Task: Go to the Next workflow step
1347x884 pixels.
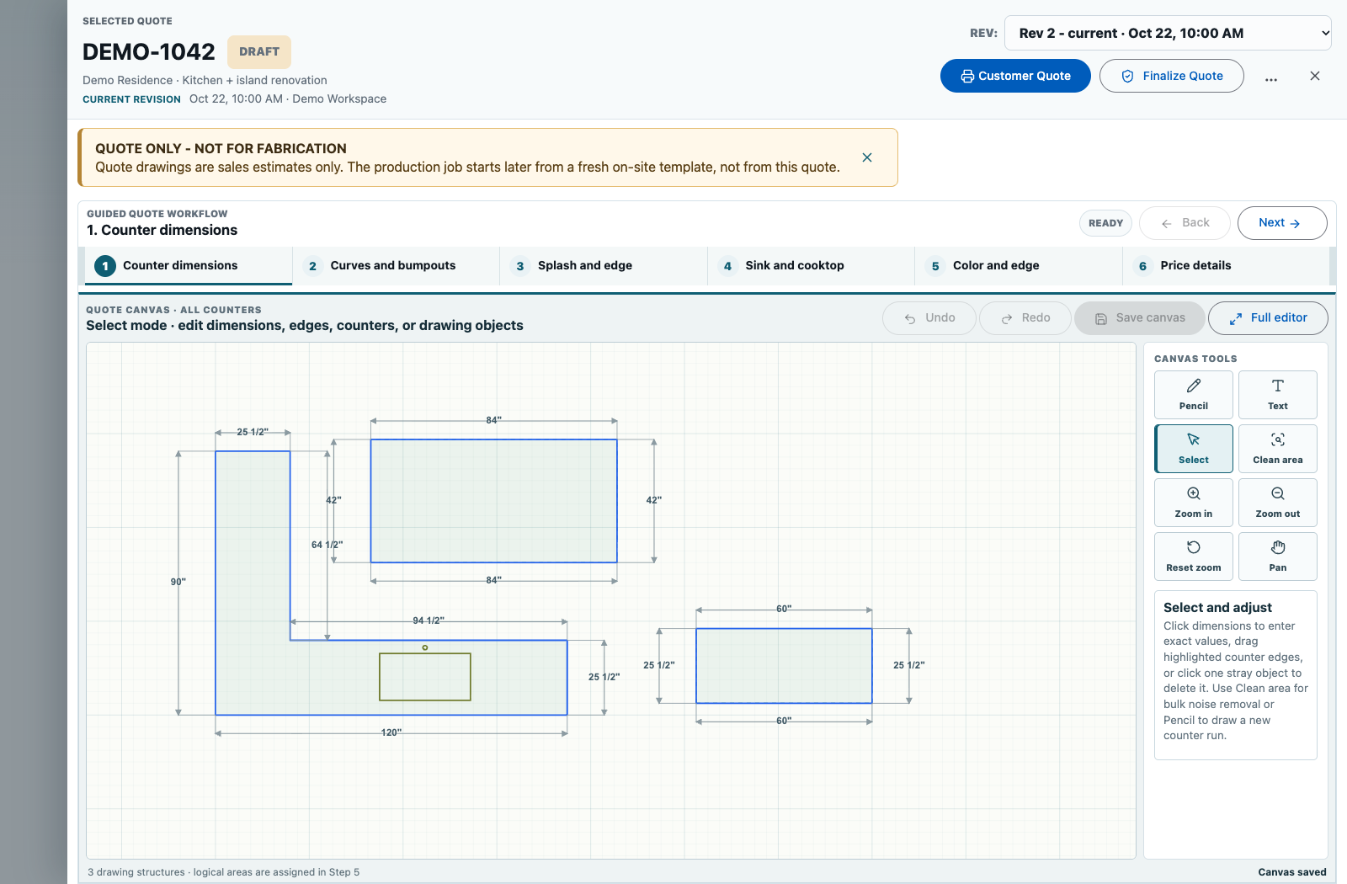Action: 1282,223
